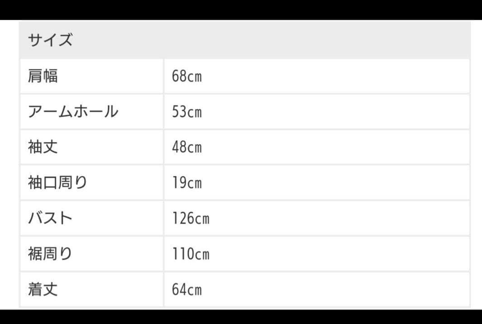Click the 48cm sleeve length value
482x324 pixels.
186,147
